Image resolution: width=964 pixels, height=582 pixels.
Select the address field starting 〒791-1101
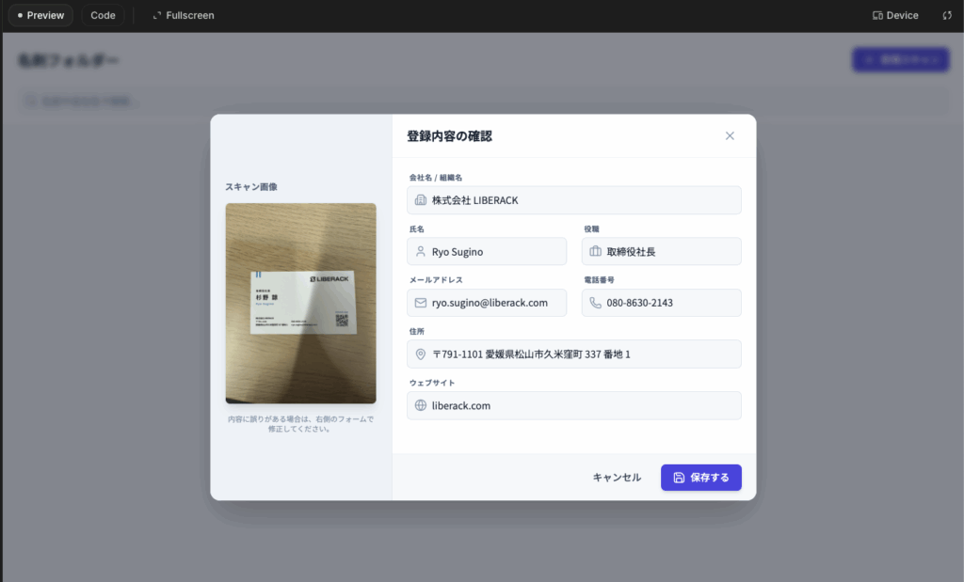pos(584,354)
